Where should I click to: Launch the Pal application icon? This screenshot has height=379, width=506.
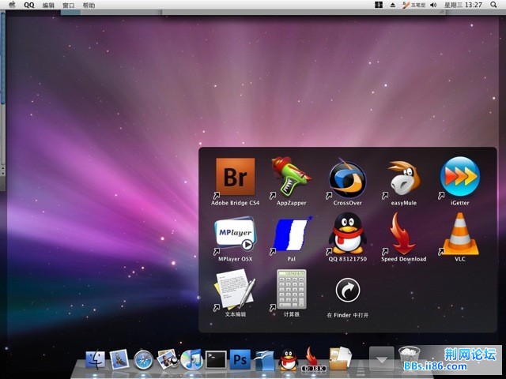291,235
